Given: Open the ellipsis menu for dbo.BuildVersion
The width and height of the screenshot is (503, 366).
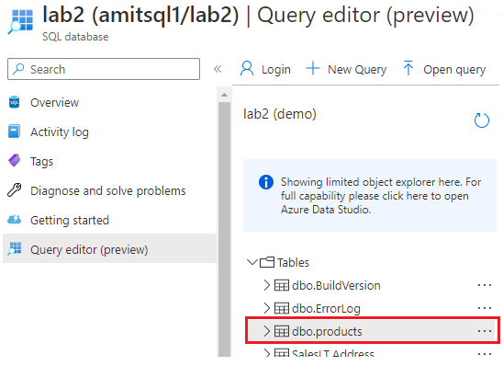Looking at the screenshot, I should pyautogui.click(x=485, y=285).
